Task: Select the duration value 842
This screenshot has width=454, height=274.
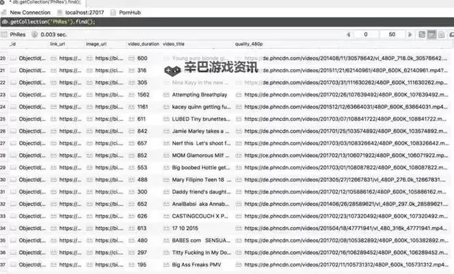Action: 142,132
